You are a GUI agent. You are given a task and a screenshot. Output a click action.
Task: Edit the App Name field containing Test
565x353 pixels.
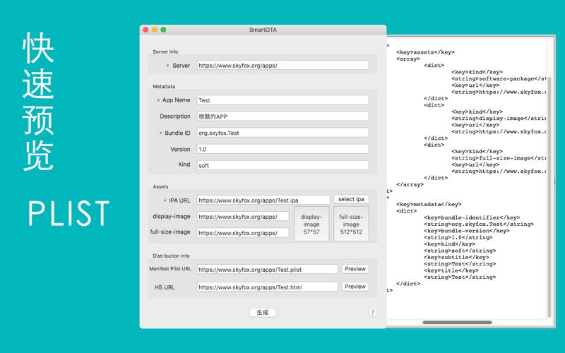click(x=282, y=100)
